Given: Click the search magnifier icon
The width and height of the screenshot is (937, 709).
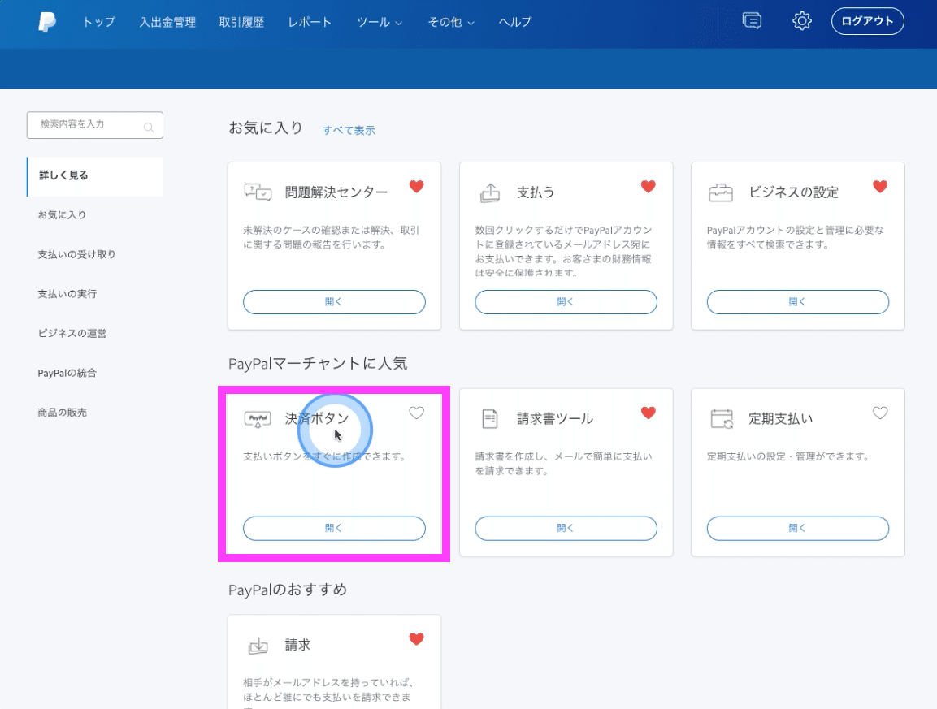Looking at the screenshot, I should click(149, 128).
